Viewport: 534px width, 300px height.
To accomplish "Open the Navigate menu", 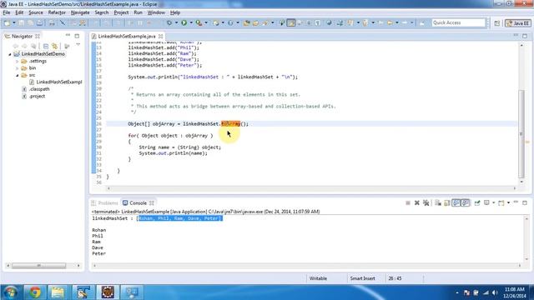I will pos(80,12).
